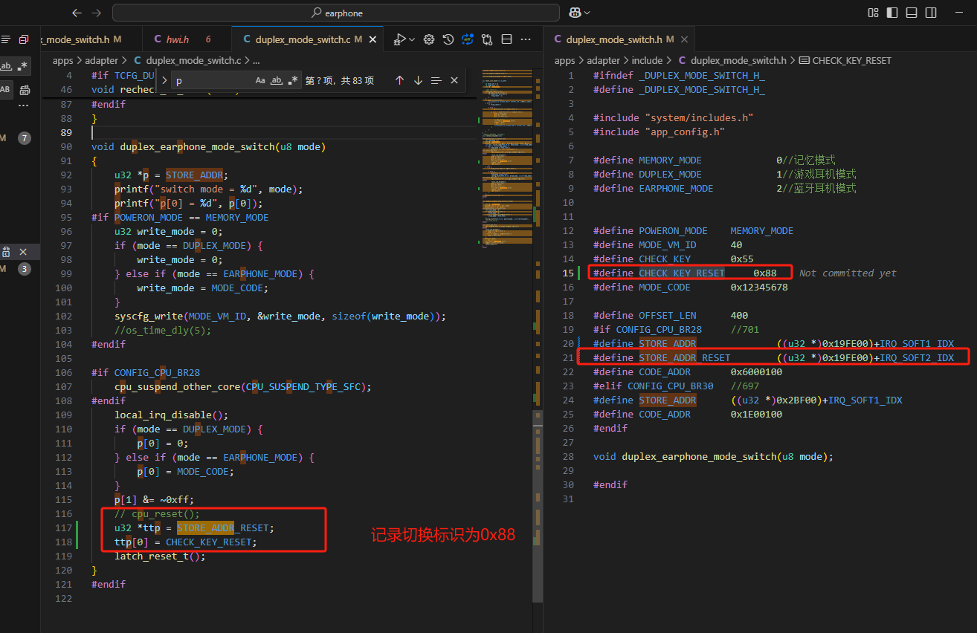Click the adapter breadcrumb in the left editor
The height and width of the screenshot is (633, 977).
click(101, 61)
